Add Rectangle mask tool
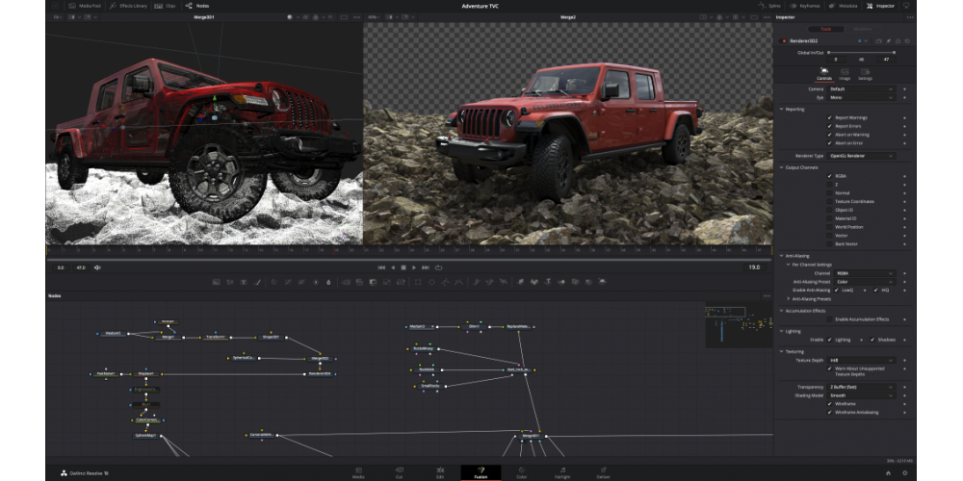Viewport: 963px width, 481px height. click(418, 282)
